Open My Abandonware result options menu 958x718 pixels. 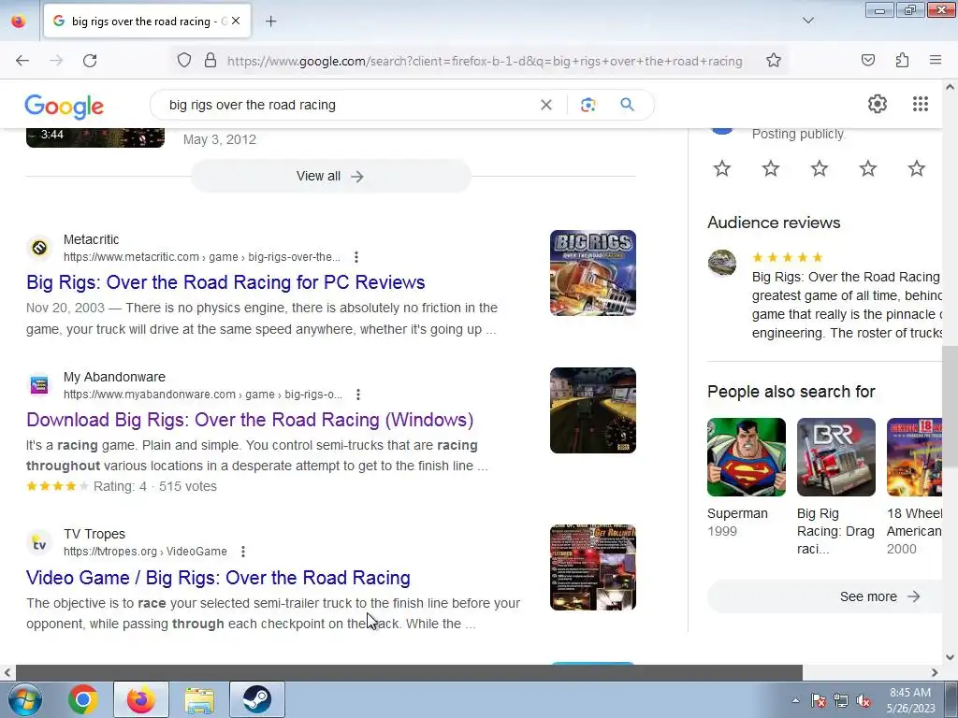358,395
